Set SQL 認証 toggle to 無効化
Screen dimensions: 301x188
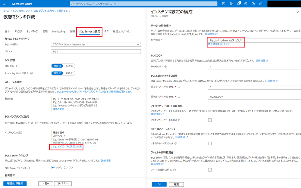[x=57, y=66]
